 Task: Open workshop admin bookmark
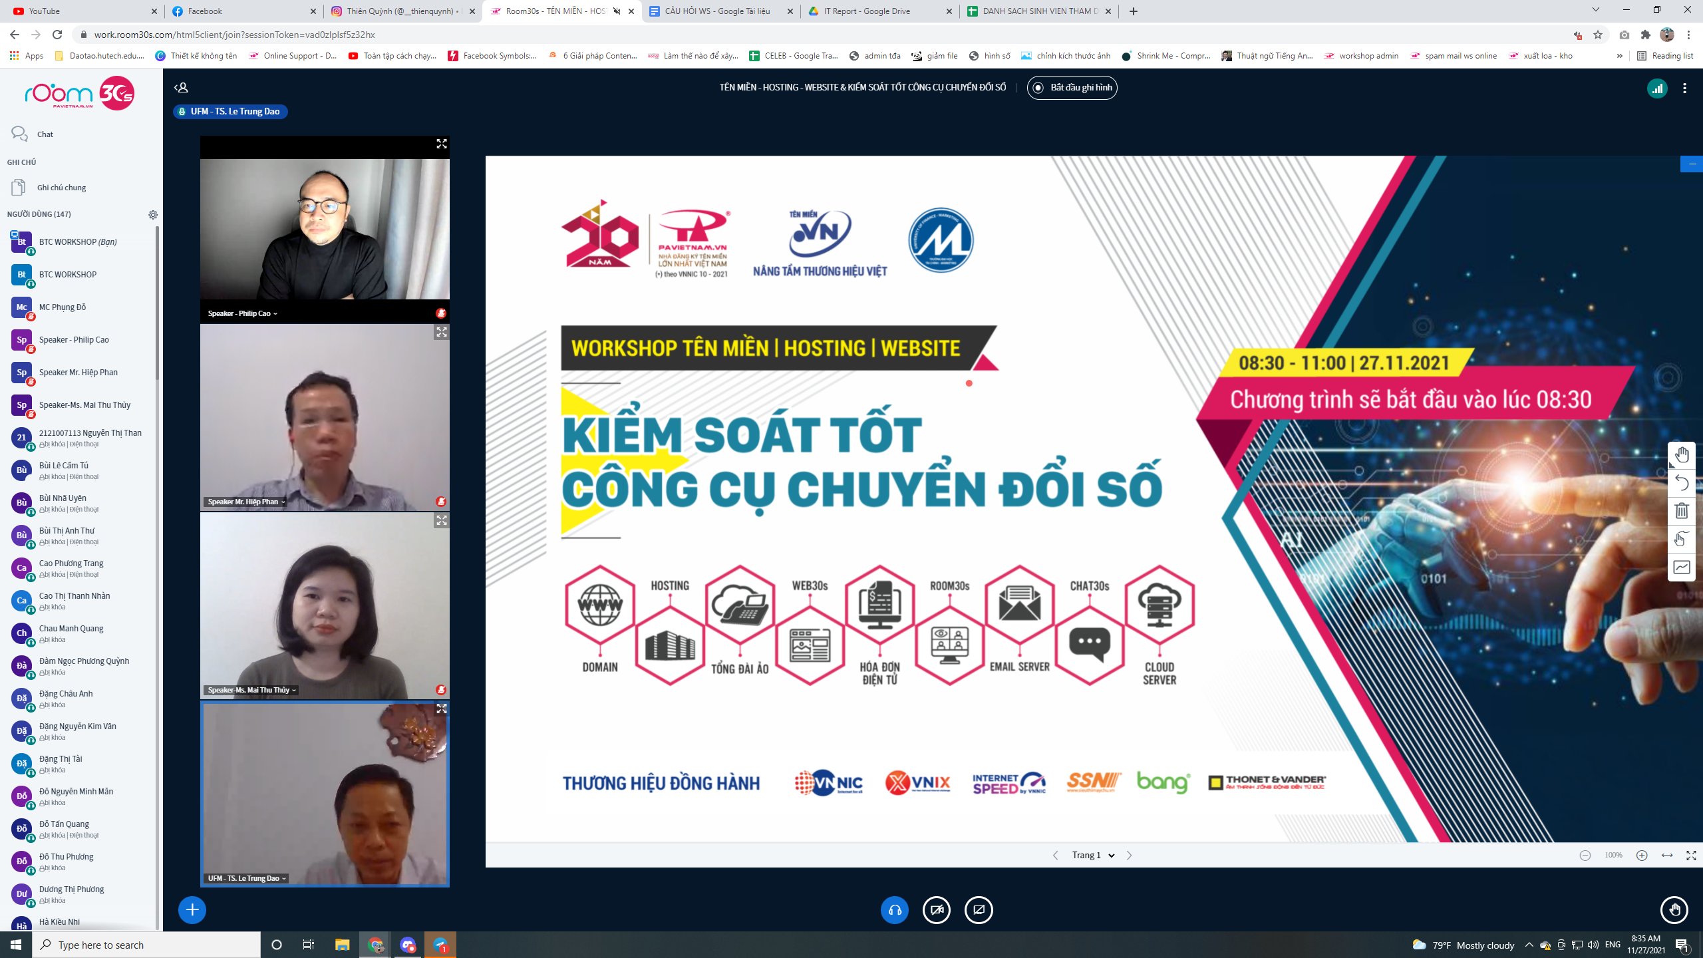click(x=1361, y=56)
